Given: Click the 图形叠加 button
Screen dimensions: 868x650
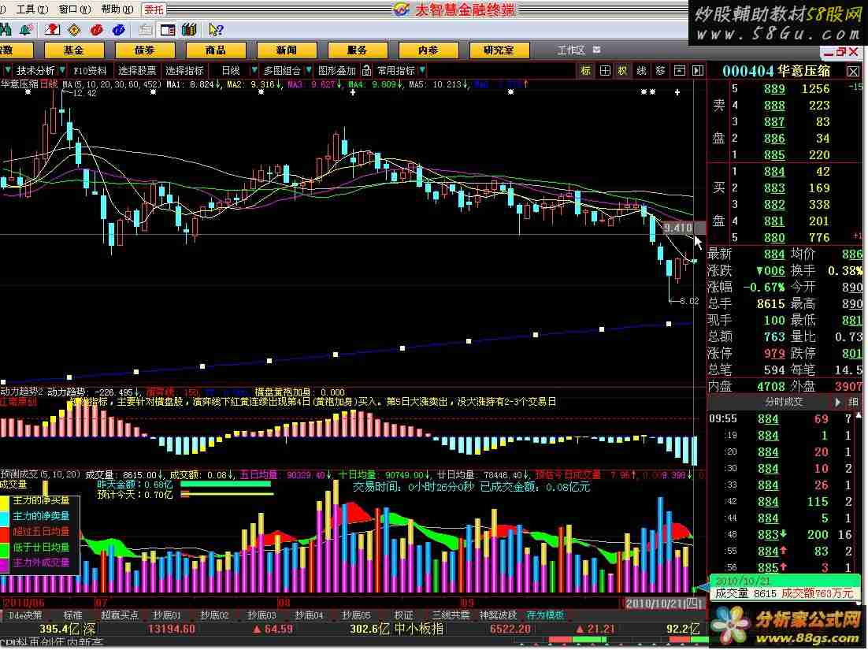Looking at the screenshot, I should tap(336, 70).
